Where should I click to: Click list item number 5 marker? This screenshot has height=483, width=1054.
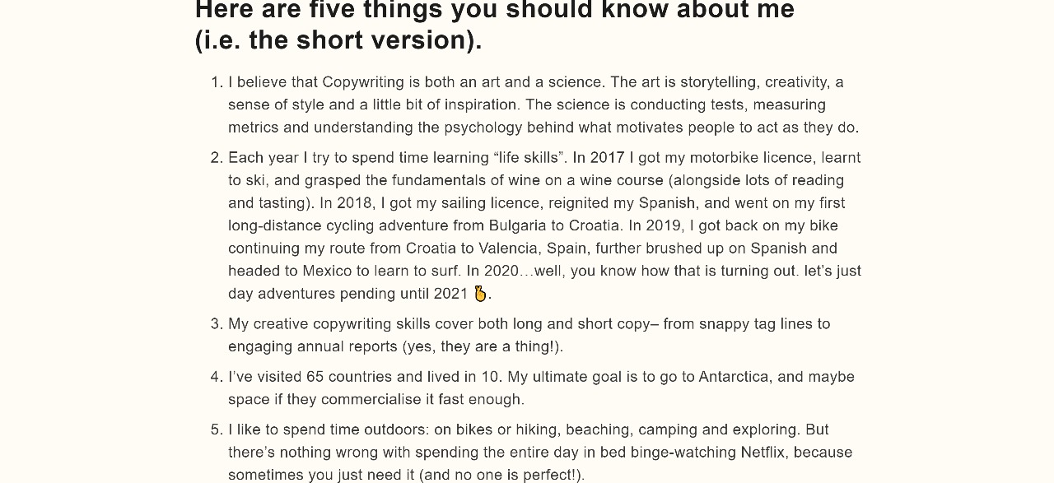[217, 430]
